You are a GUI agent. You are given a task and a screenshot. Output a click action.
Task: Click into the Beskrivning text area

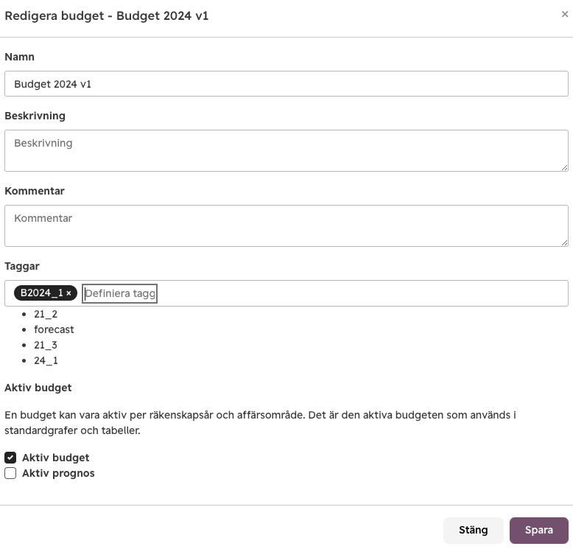(x=286, y=150)
